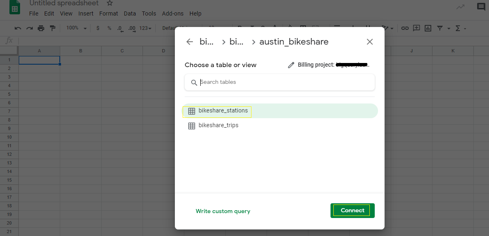Open the Google Sheets home icon

[x=15, y=7]
